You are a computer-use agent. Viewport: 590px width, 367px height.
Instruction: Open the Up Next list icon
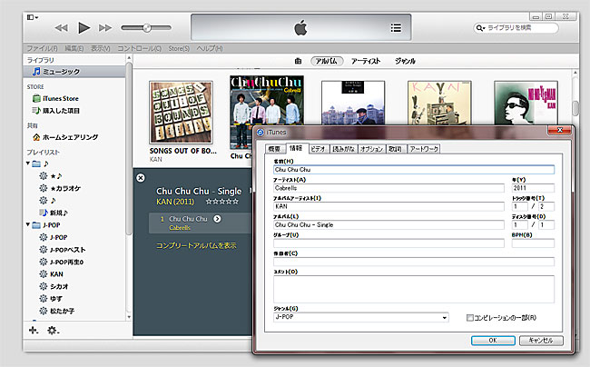[x=396, y=28]
